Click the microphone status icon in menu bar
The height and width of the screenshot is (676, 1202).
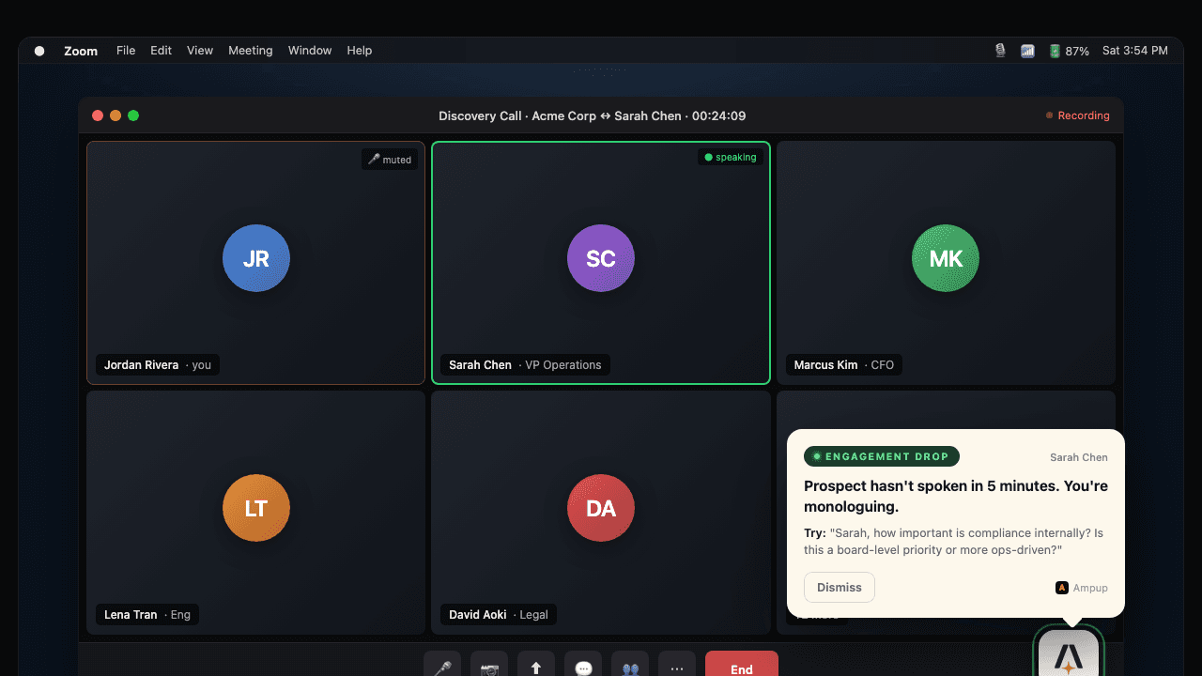click(x=999, y=50)
